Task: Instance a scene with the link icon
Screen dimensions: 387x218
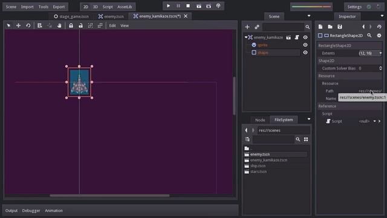Action: [256, 27]
